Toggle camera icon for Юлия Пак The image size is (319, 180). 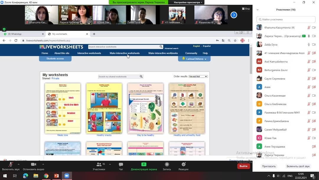tap(314, 138)
